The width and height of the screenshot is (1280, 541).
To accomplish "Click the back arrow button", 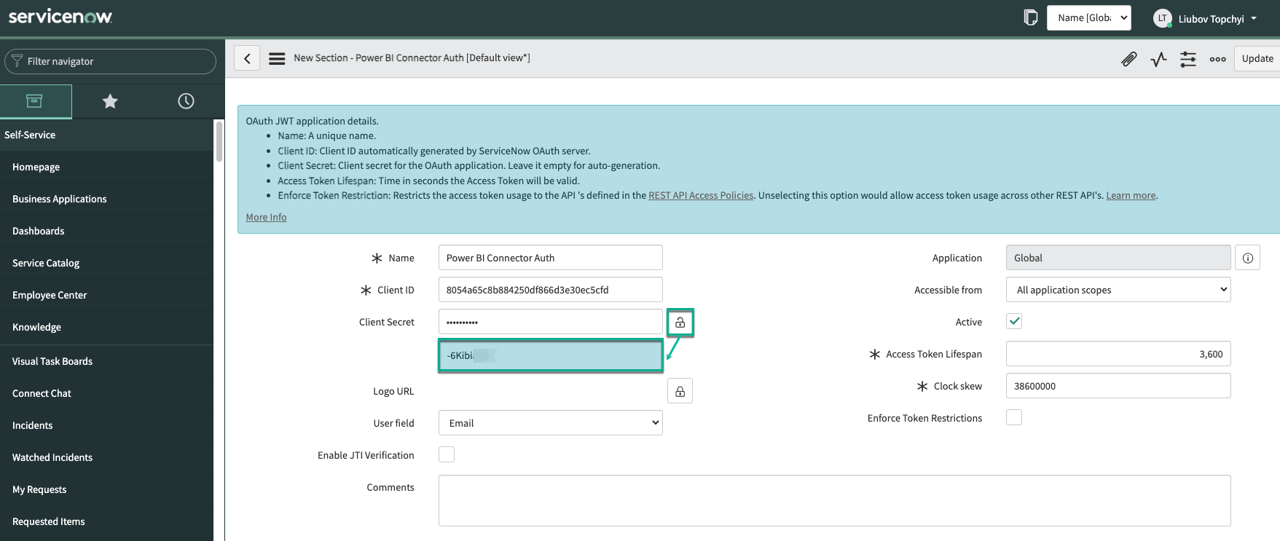I will [x=247, y=58].
